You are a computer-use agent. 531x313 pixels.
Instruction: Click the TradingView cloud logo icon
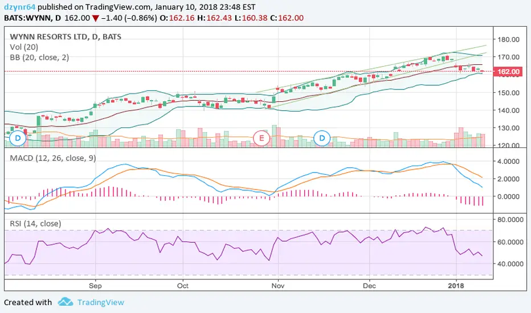[66, 302]
